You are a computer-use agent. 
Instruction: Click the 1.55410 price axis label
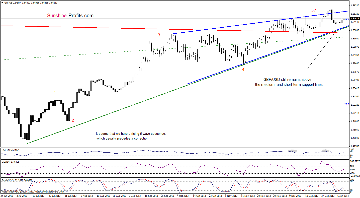pos(355,88)
